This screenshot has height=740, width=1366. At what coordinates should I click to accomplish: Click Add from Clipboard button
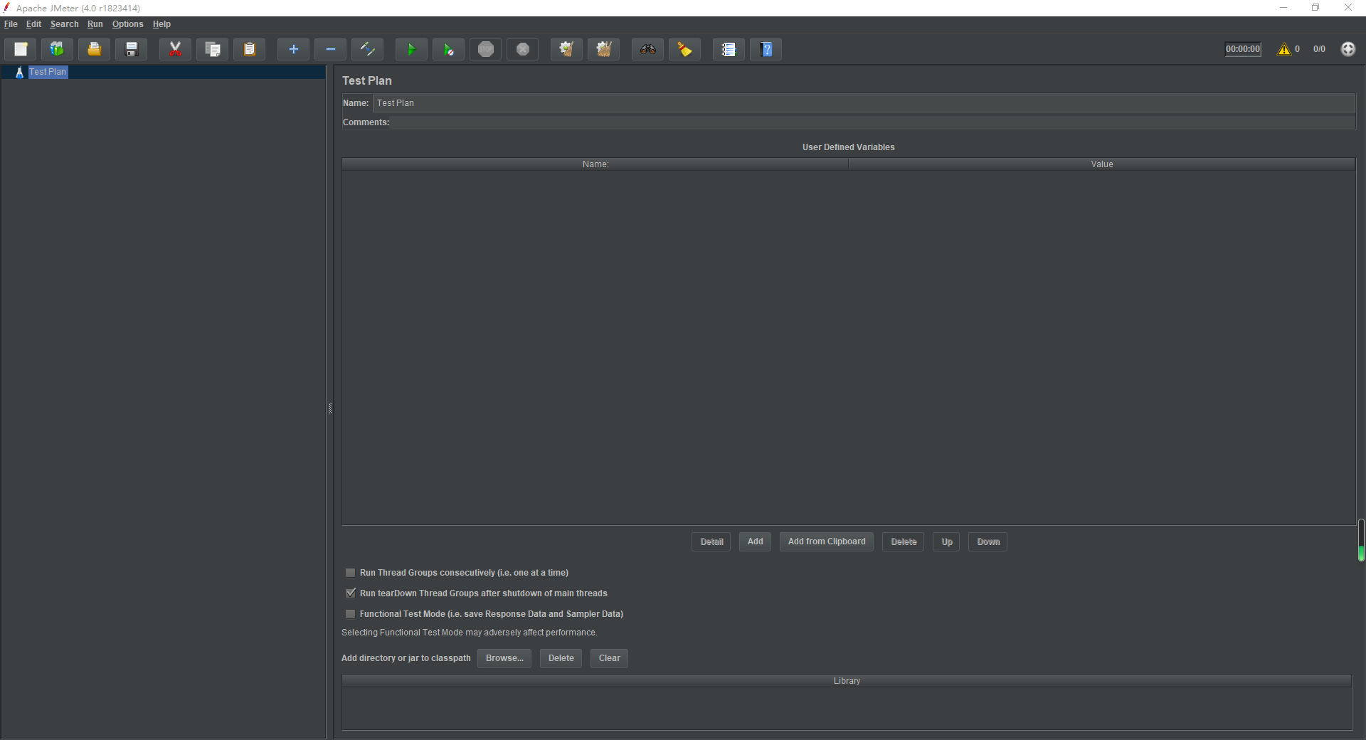(827, 542)
